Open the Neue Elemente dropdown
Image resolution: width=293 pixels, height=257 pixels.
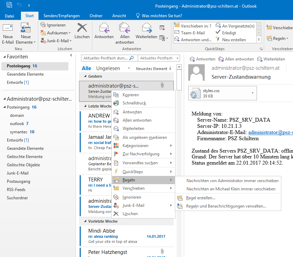pyautogui.click(x=26, y=34)
